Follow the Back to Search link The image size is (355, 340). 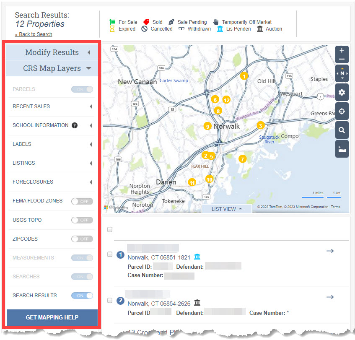[x=34, y=34]
